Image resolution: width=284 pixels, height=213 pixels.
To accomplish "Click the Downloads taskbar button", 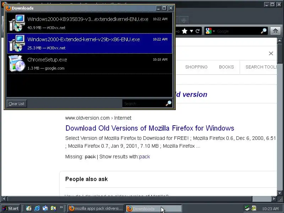I will pos(154,208).
